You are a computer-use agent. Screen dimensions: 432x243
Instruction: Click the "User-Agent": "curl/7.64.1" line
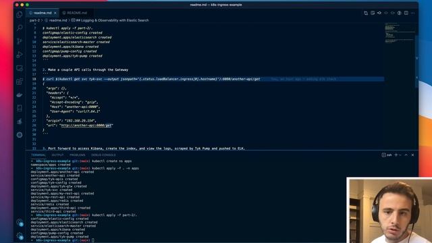[75, 111]
